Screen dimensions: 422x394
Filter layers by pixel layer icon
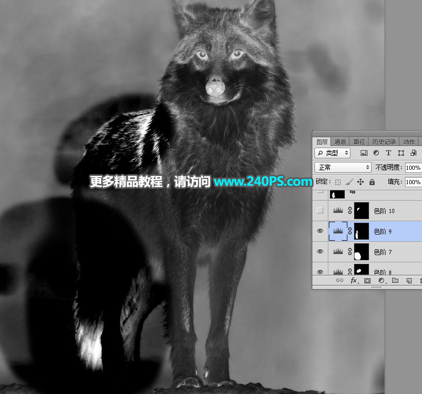click(364, 153)
